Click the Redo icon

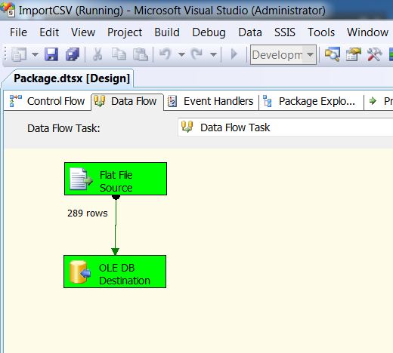tap(197, 54)
